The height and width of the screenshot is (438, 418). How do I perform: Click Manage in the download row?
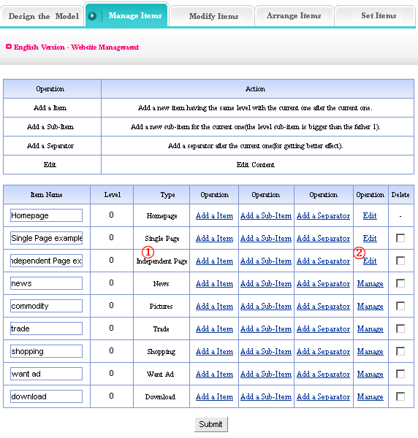coord(370,396)
